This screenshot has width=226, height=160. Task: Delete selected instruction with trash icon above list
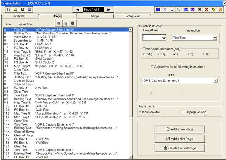[x=73, y=23]
